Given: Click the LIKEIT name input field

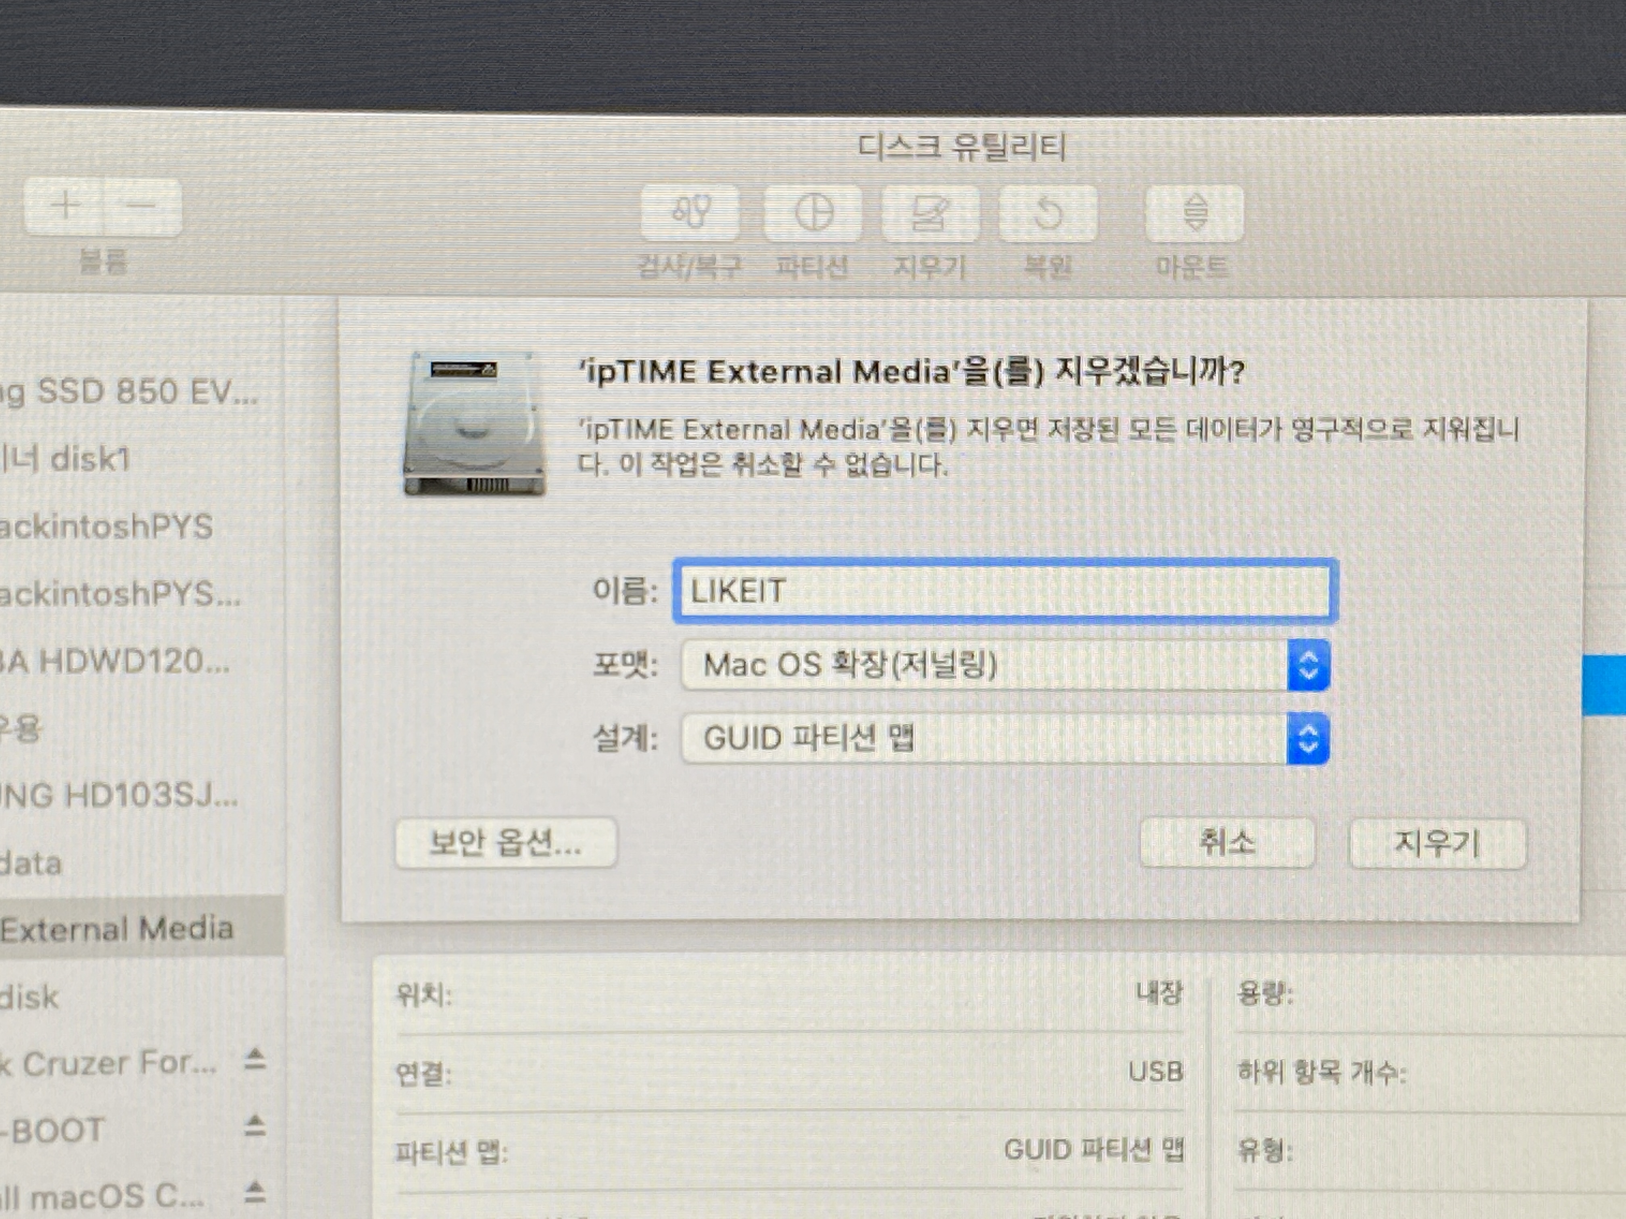Looking at the screenshot, I should 1003,591.
